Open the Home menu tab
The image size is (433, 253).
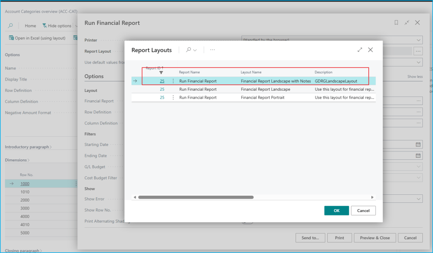(x=30, y=26)
